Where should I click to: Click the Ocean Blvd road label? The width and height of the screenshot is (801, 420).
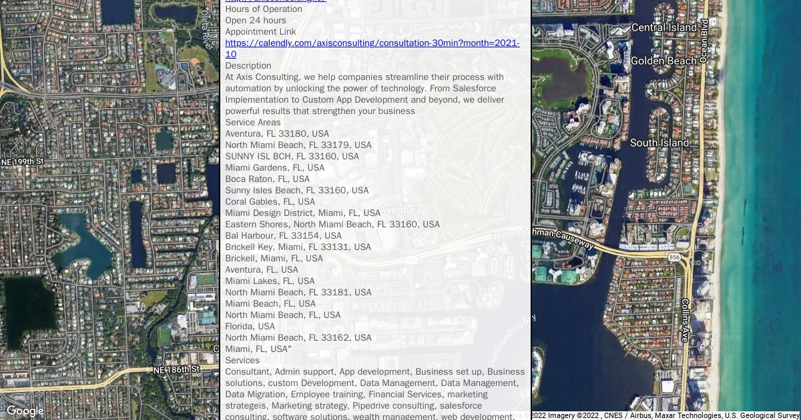pyautogui.click(x=704, y=41)
